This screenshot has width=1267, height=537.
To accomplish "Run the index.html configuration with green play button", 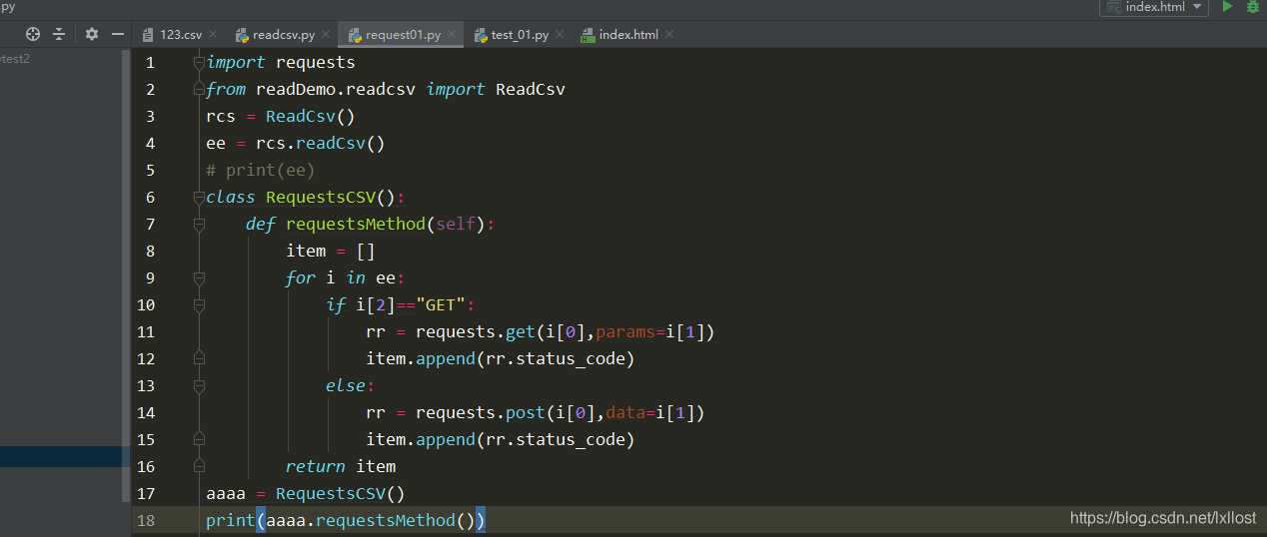I will 1228,7.
